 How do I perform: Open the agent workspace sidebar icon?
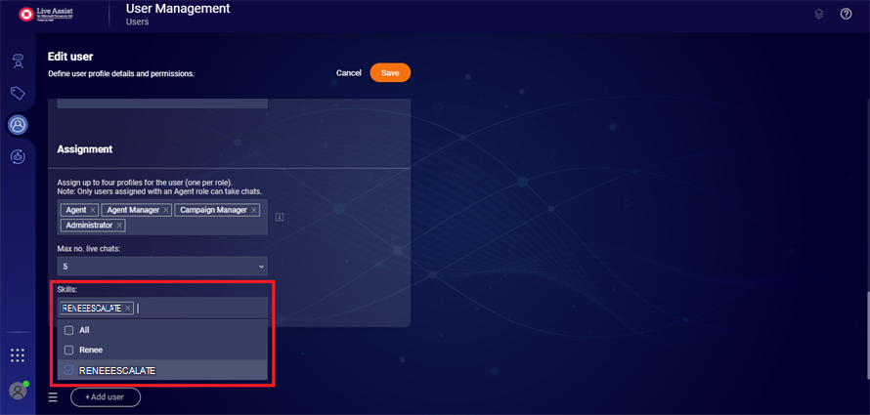tap(18, 61)
